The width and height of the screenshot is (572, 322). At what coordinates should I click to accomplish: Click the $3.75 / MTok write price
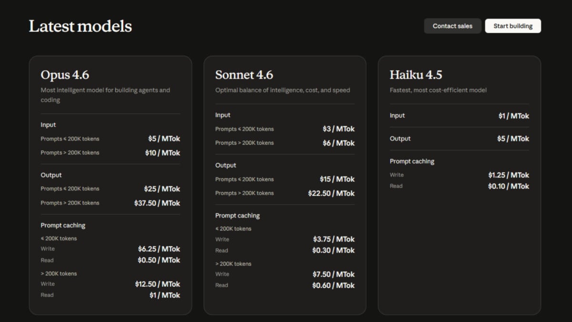coord(334,239)
